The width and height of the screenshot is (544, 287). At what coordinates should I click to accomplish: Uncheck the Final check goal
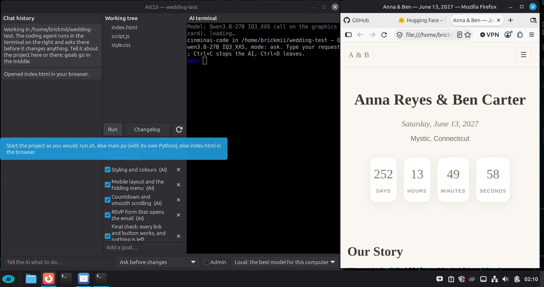(x=108, y=236)
